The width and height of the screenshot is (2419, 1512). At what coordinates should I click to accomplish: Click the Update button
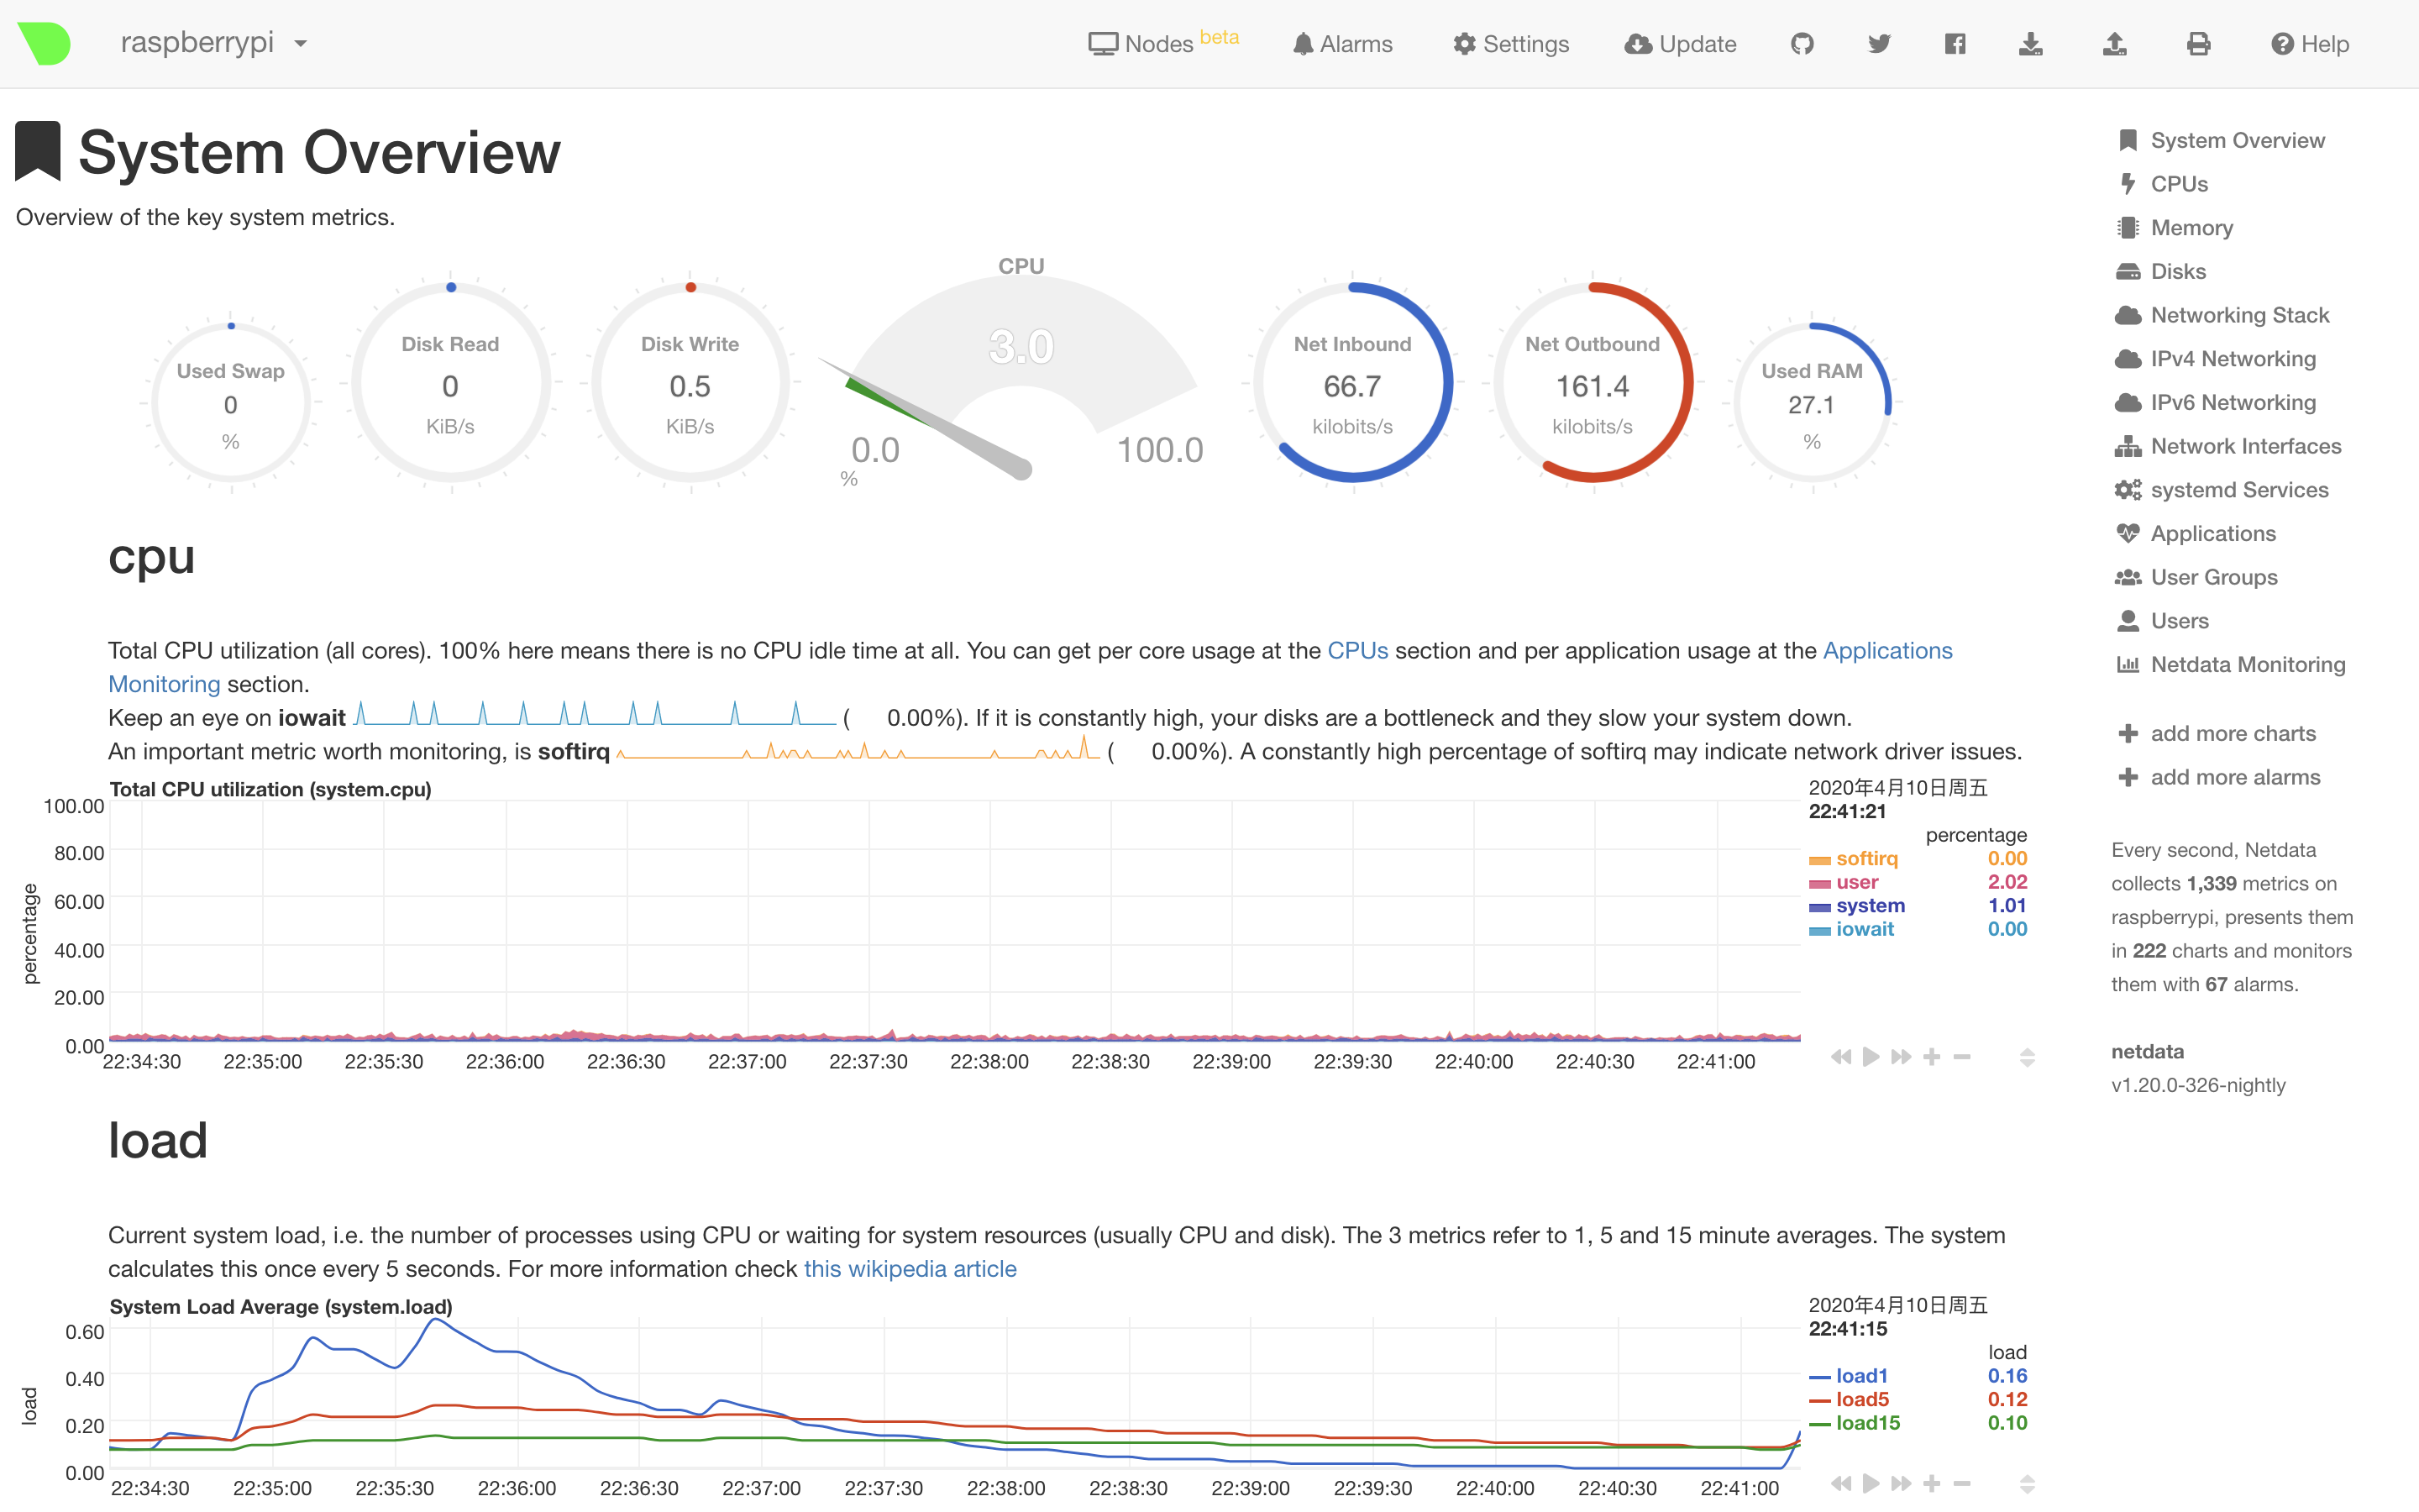coord(1681,44)
